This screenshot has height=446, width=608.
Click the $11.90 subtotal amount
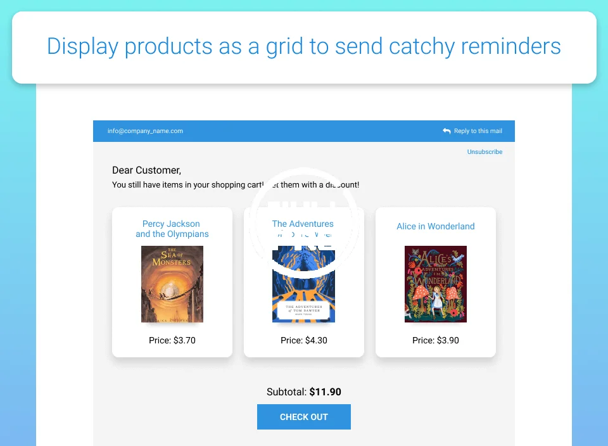(x=325, y=392)
